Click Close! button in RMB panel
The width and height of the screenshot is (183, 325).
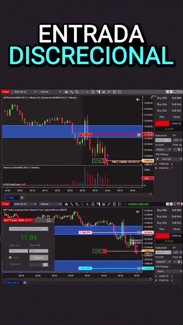coord(39,258)
